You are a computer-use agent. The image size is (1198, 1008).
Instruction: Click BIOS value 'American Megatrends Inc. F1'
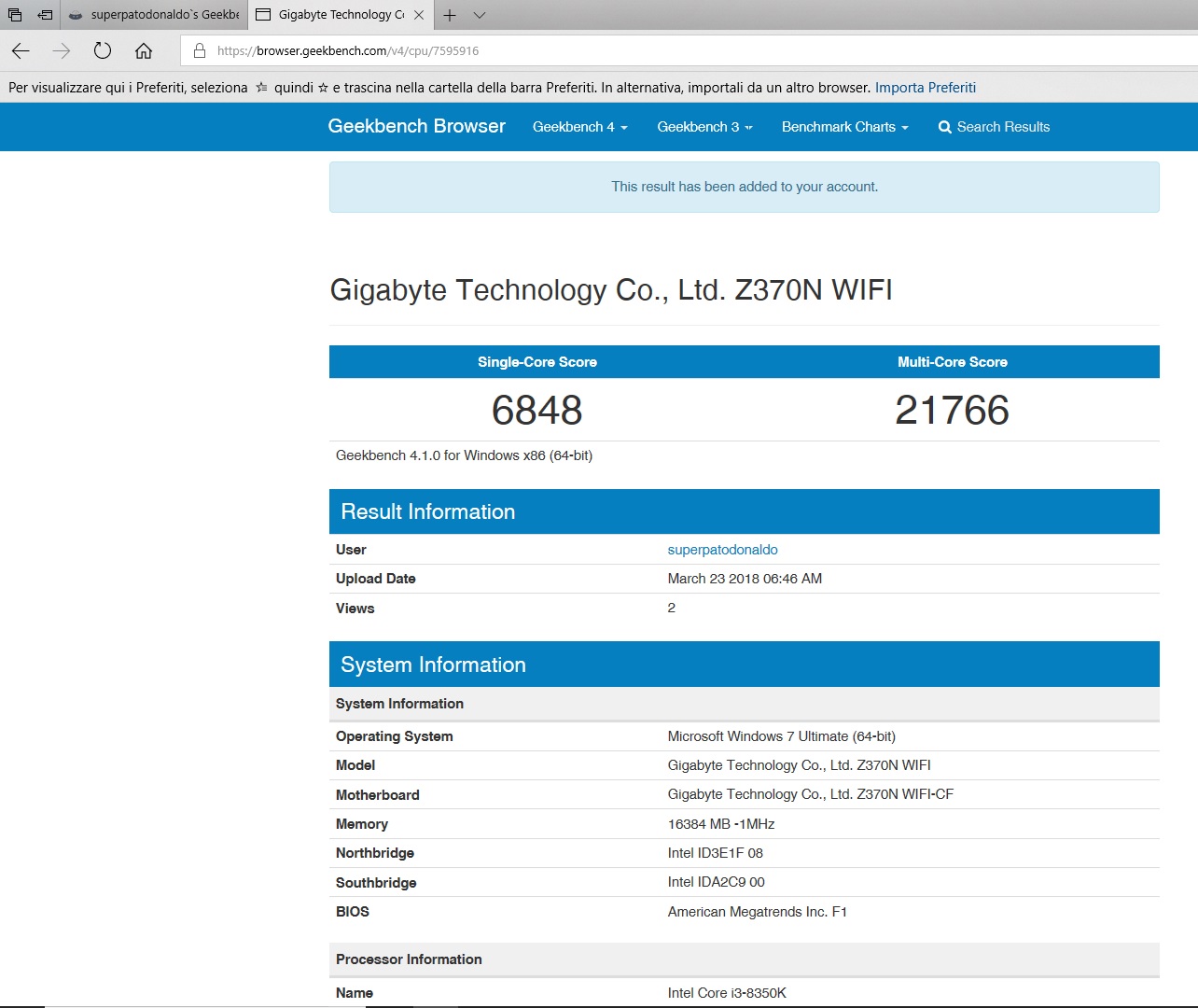758,912
